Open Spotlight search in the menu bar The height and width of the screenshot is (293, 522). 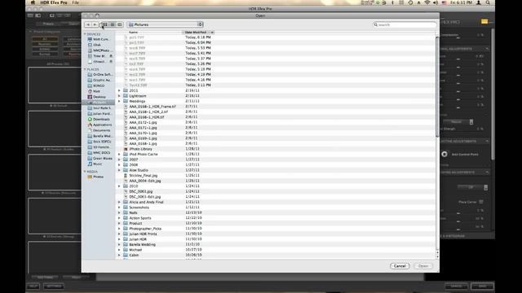pos(488,2)
